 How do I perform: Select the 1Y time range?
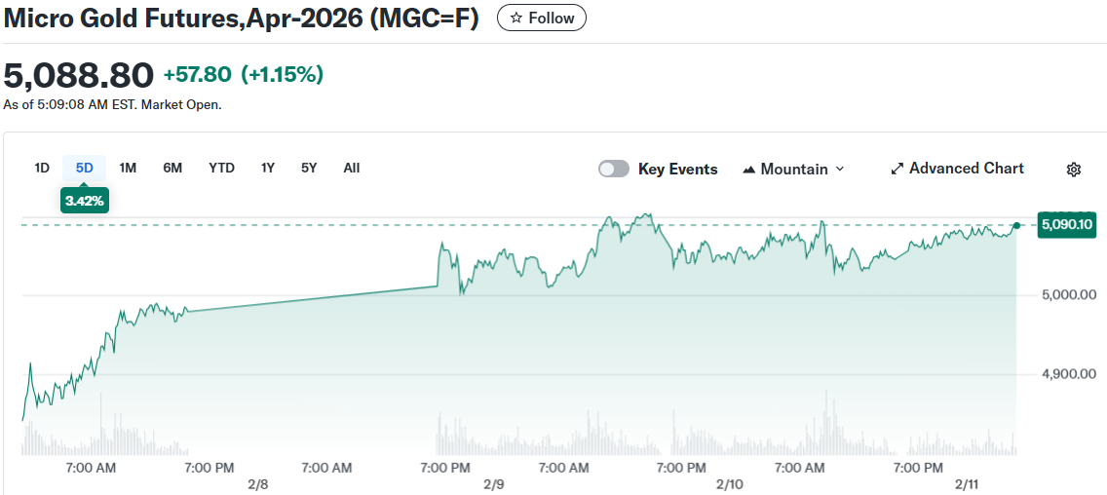coord(268,168)
